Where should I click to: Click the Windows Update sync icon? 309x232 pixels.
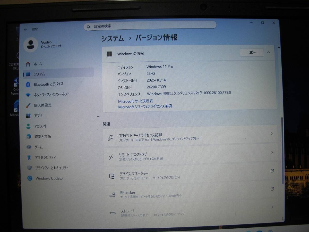coord(30,178)
